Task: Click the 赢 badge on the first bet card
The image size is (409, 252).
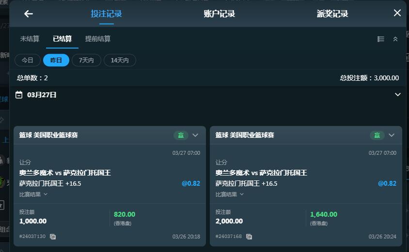Action: click(181, 135)
